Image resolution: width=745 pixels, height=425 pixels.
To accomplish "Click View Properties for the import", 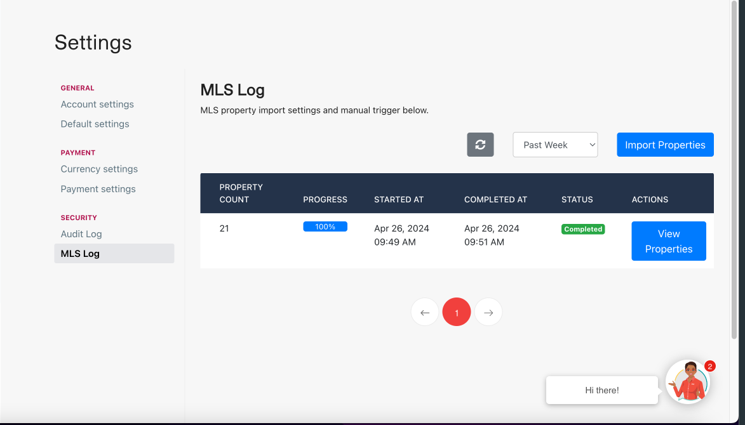I will (x=668, y=241).
